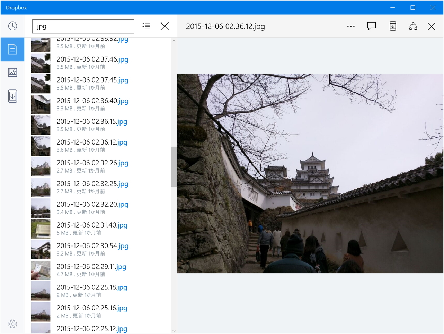Click thumbnail of 02.32.20.jpg
Image resolution: width=444 pixels, height=334 pixels.
(x=41, y=208)
